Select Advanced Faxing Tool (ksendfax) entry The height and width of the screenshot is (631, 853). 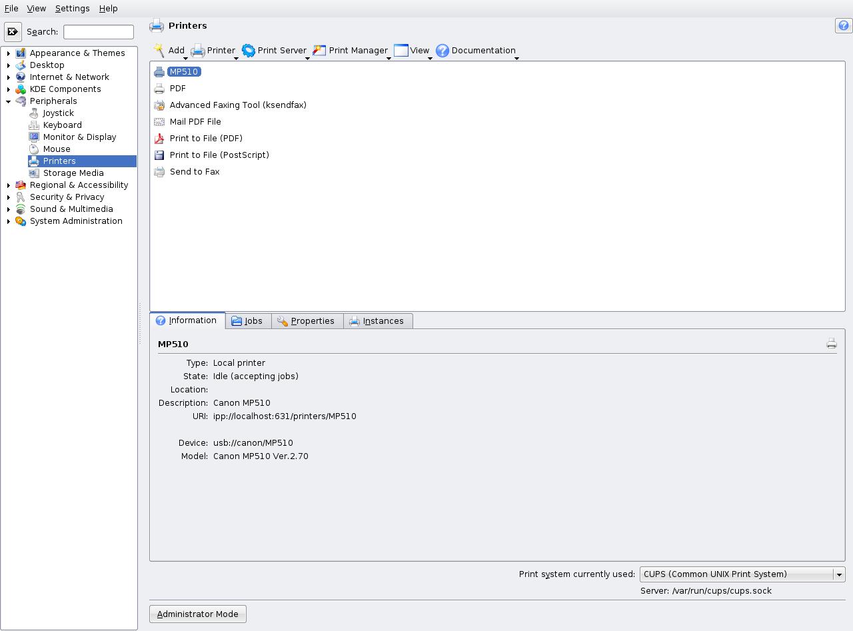[238, 105]
